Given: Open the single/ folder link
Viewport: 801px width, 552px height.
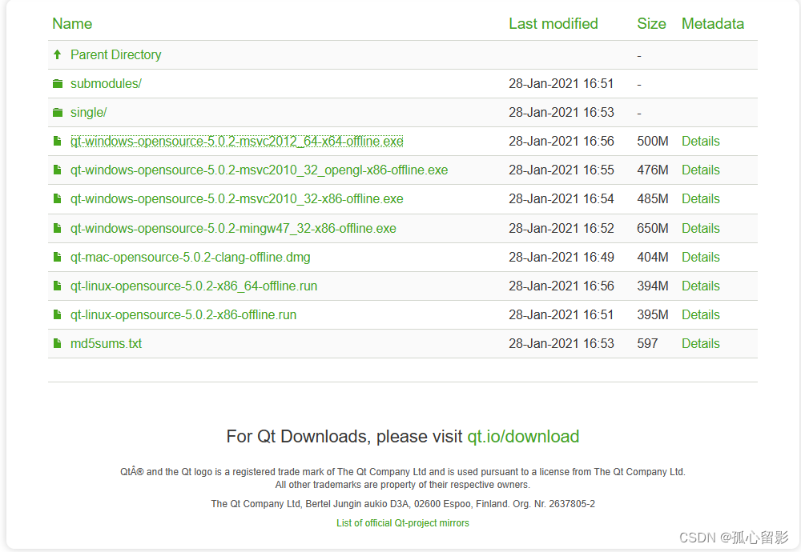Looking at the screenshot, I should pos(88,112).
